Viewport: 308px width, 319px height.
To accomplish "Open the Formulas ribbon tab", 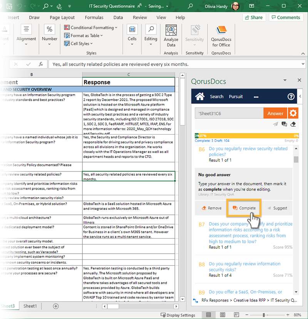I will click(x=94, y=17).
